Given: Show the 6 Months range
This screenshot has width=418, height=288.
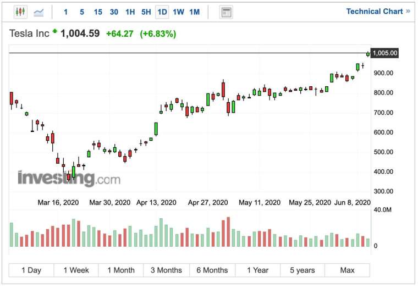Looking at the screenshot, I should click(212, 270).
